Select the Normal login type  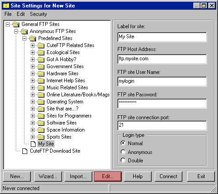123,143
